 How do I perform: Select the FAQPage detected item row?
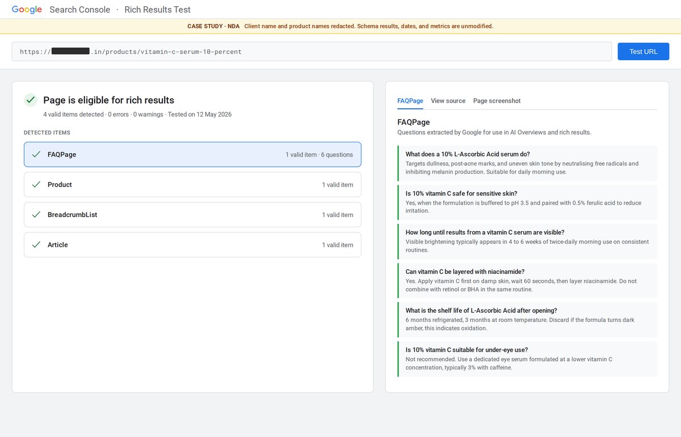click(x=192, y=154)
